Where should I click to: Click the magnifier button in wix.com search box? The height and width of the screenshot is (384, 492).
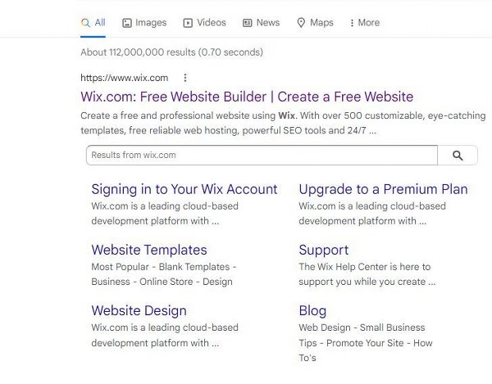pyautogui.click(x=458, y=155)
